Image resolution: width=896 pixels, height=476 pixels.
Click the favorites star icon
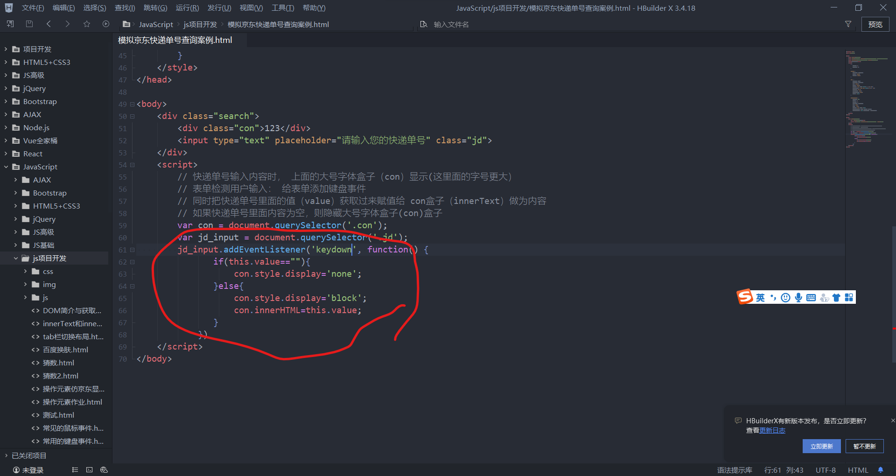(87, 24)
